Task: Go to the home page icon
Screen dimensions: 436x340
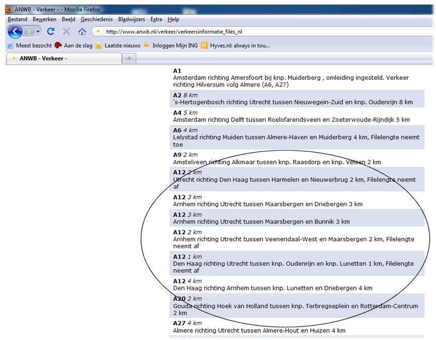Action: [82, 32]
